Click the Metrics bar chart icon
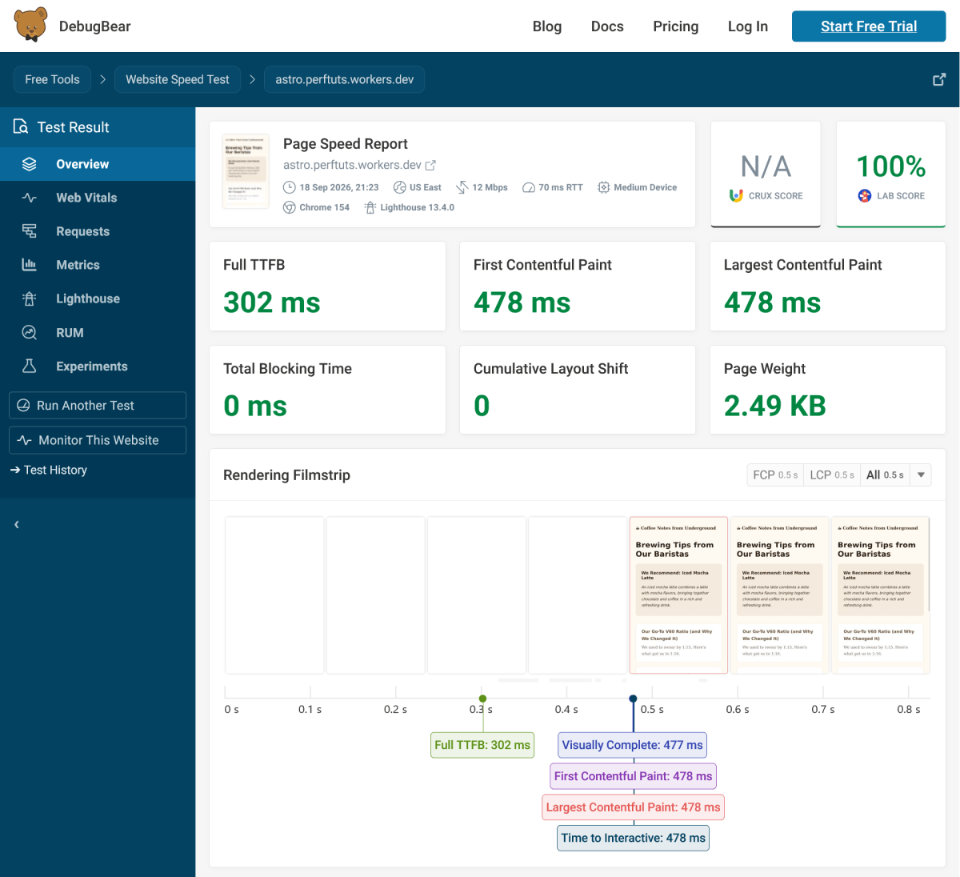This screenshot has height=877, width=960. [30, 265]
